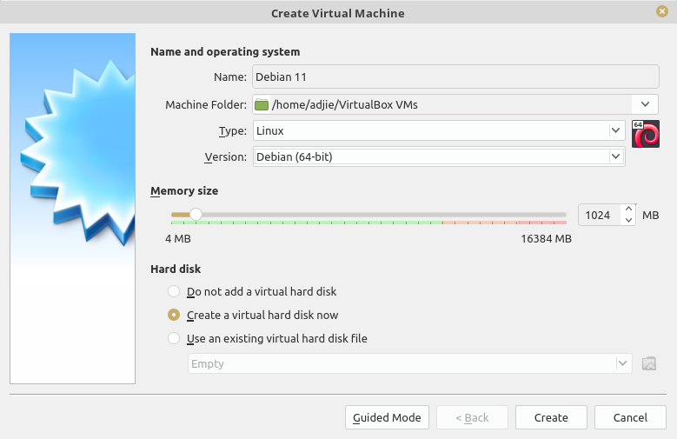Image resolution: width=677 pixels, height=439 pixels.
Task: Click the Debian 64-bit OS logo icon
Action: (x=646, y=134)
